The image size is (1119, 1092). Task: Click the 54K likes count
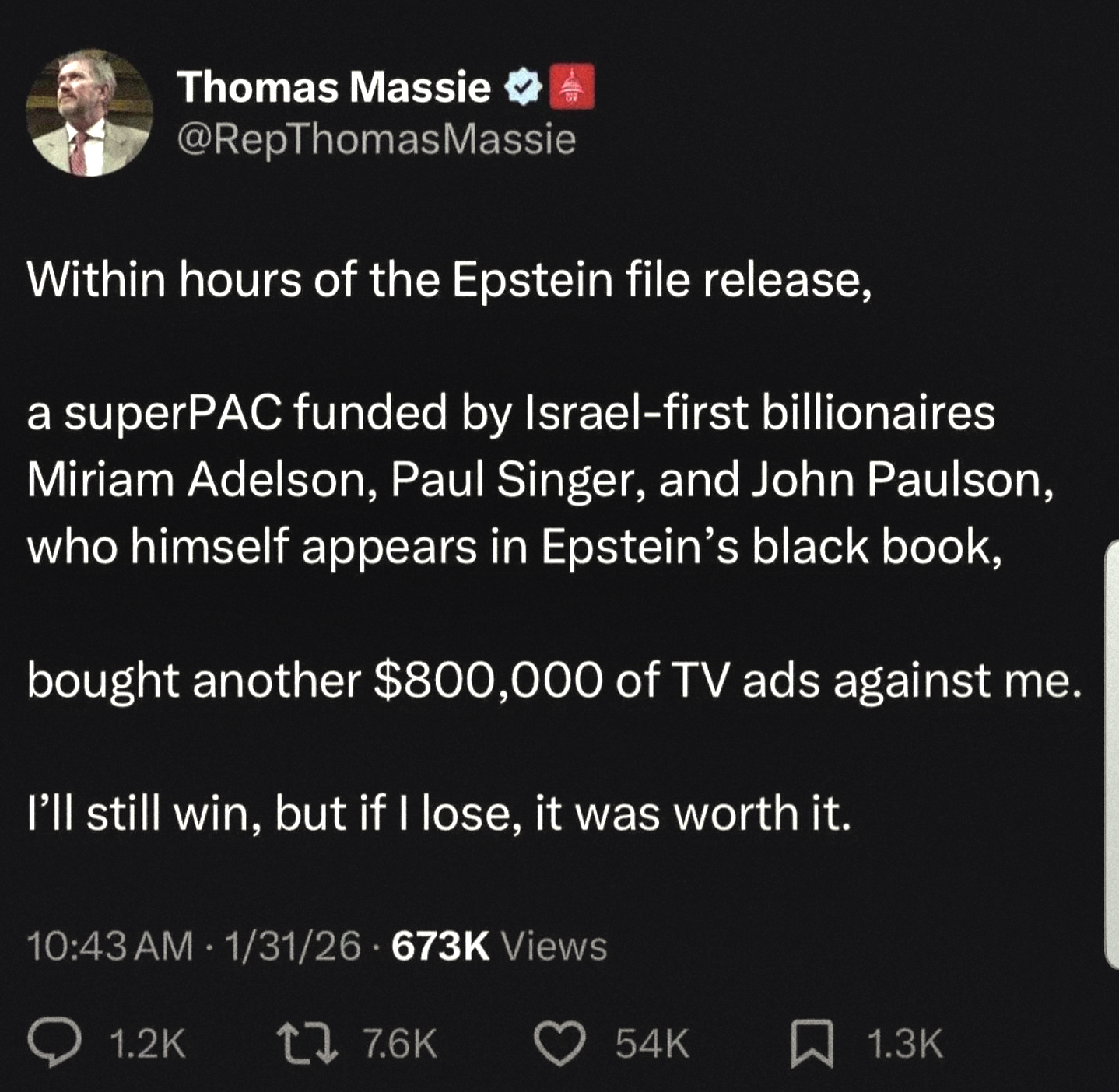pos(652,1043)
